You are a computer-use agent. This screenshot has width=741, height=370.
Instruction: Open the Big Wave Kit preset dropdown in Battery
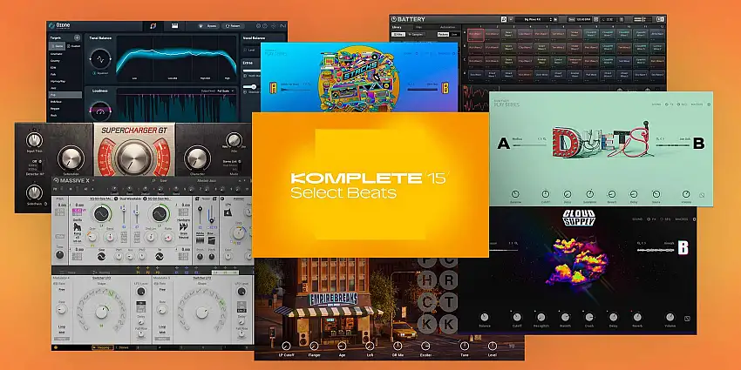[x=538, y=19]
